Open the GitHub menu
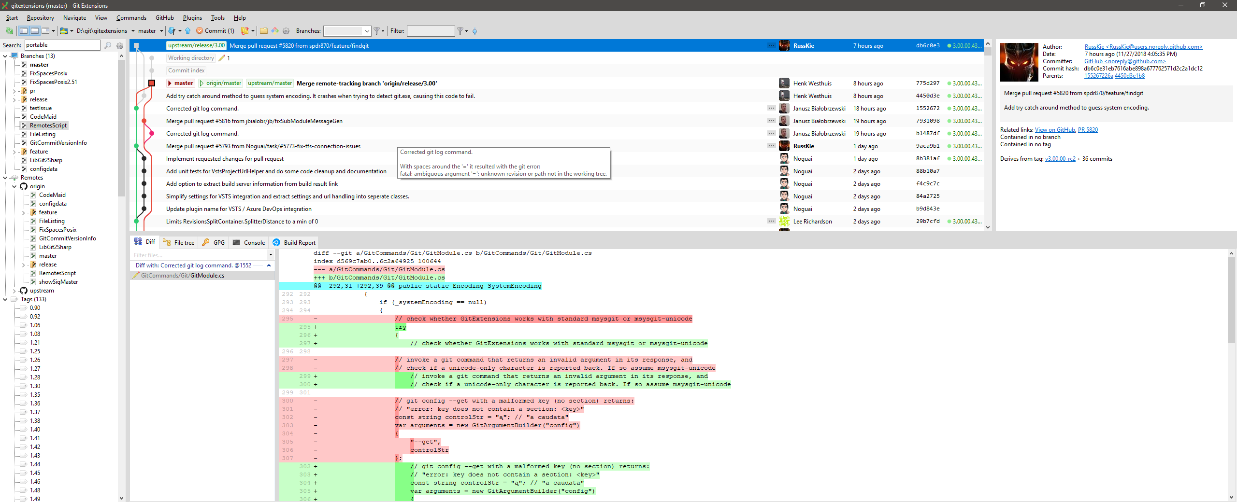 click(164, 18)
